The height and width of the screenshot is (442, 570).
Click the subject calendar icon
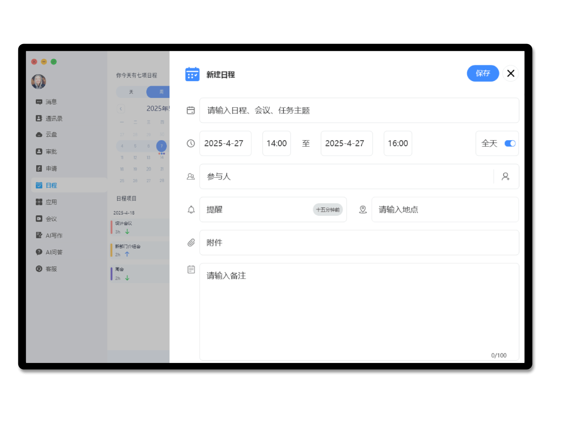coord(191,111)
